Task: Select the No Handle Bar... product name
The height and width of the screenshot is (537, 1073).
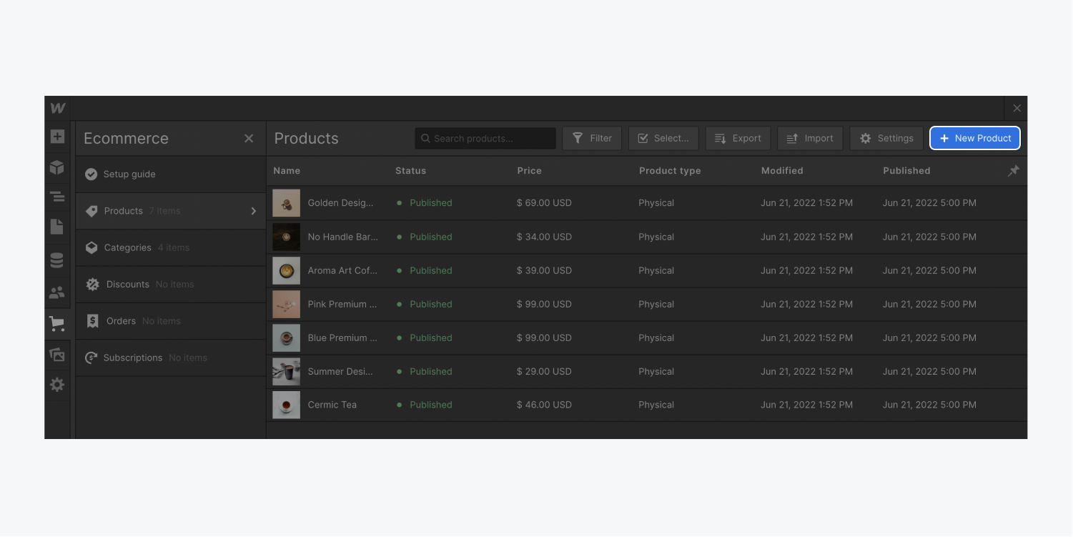Action: 342,237
